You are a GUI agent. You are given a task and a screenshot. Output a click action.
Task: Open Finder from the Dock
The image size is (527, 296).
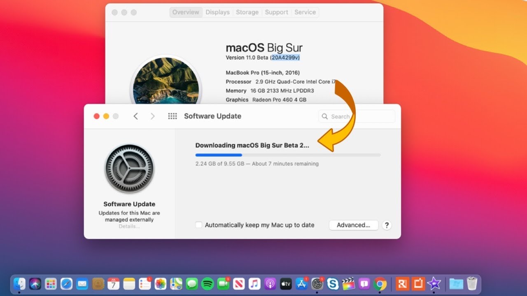point(19,284)
